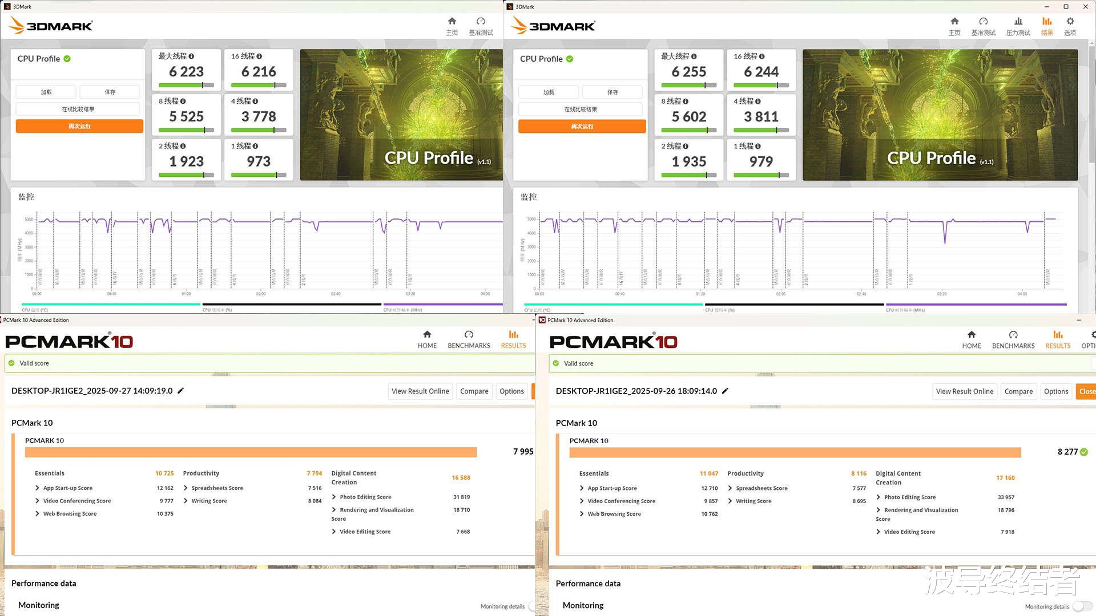
Task: Toggle Monitoring details switch in left PCMark window
Action: 532,606
